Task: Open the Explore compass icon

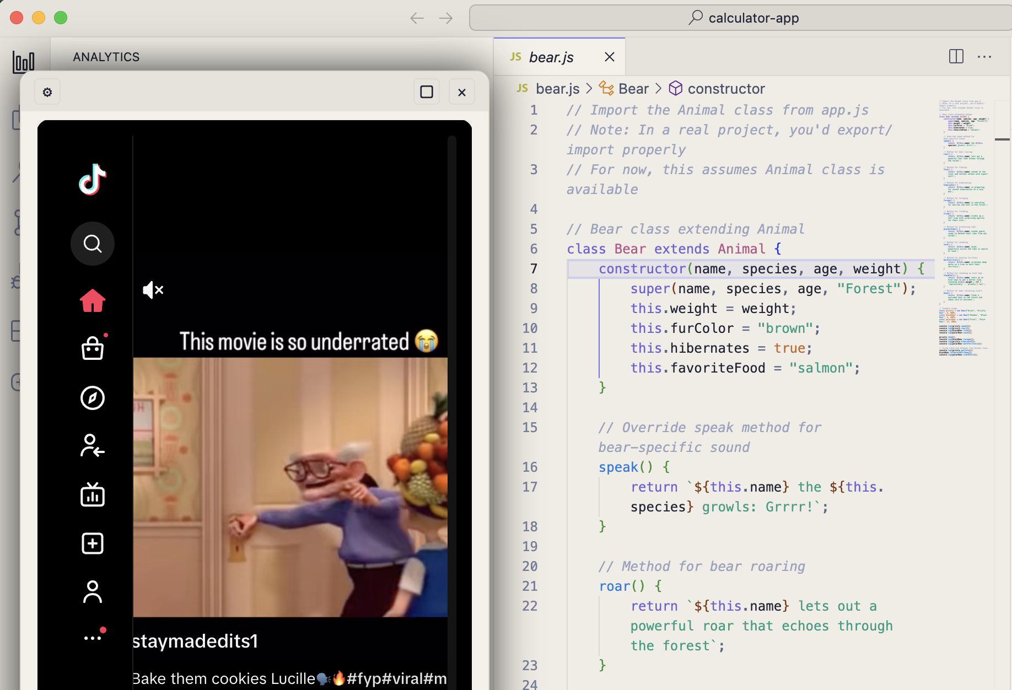Action: [x=93, y=398]
